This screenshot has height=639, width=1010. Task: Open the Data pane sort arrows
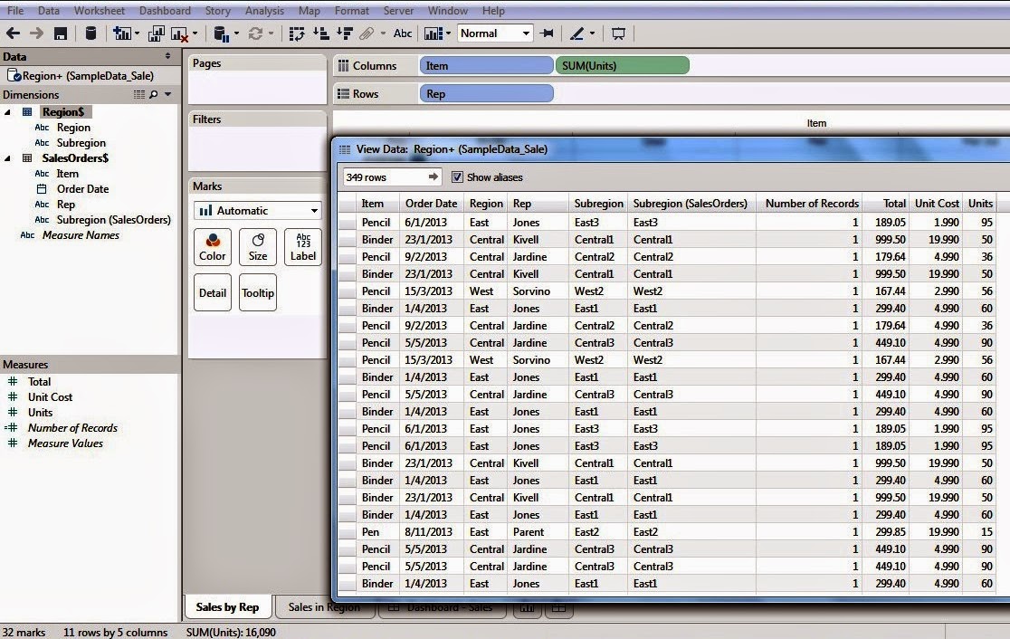point(168,56)
